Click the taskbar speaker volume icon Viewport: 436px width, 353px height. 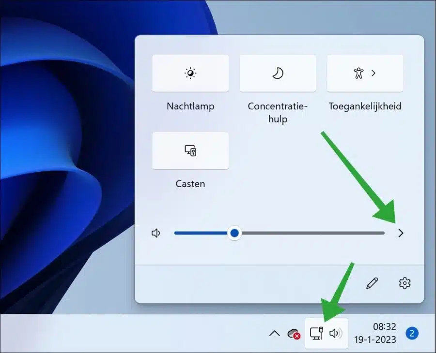click(x=336, y=333)
